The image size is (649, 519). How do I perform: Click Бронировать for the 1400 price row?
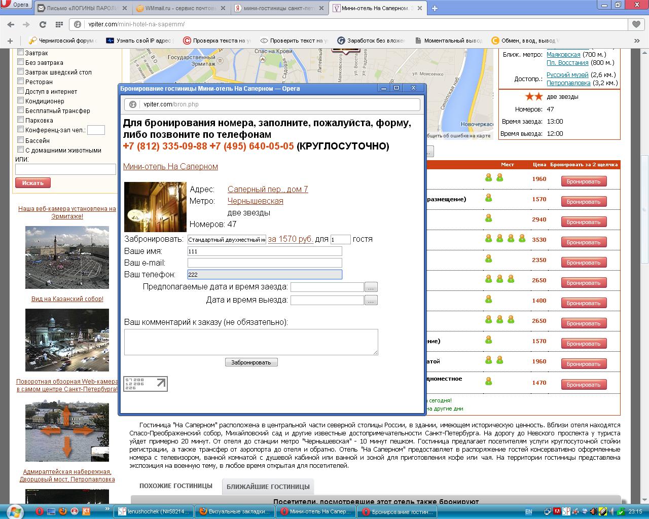tap(583, 303)
